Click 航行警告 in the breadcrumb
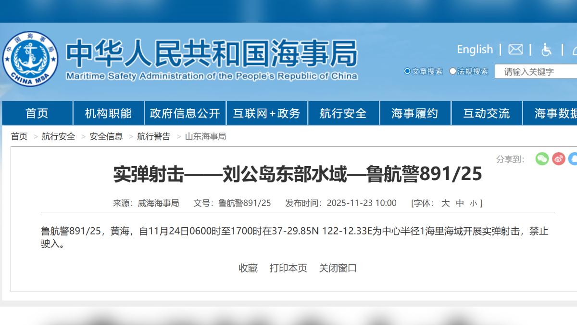This screenshot has width=577, height=325. [153, 137]
